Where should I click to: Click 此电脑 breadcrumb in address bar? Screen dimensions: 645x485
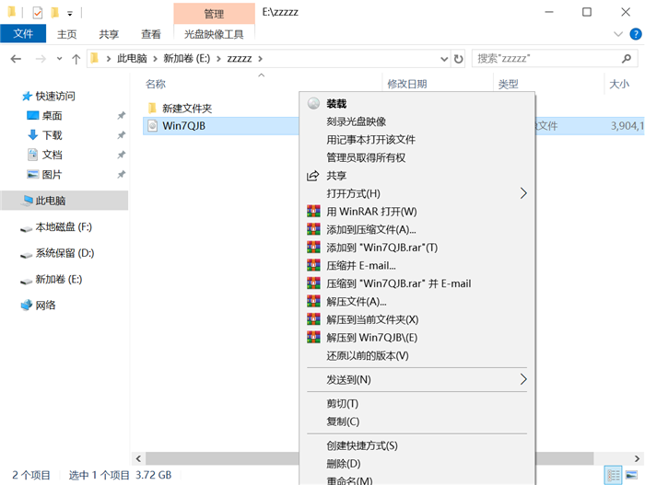coord(132,59)
